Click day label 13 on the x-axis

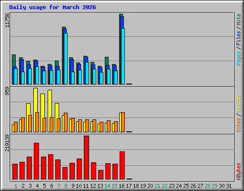[100, 186]
